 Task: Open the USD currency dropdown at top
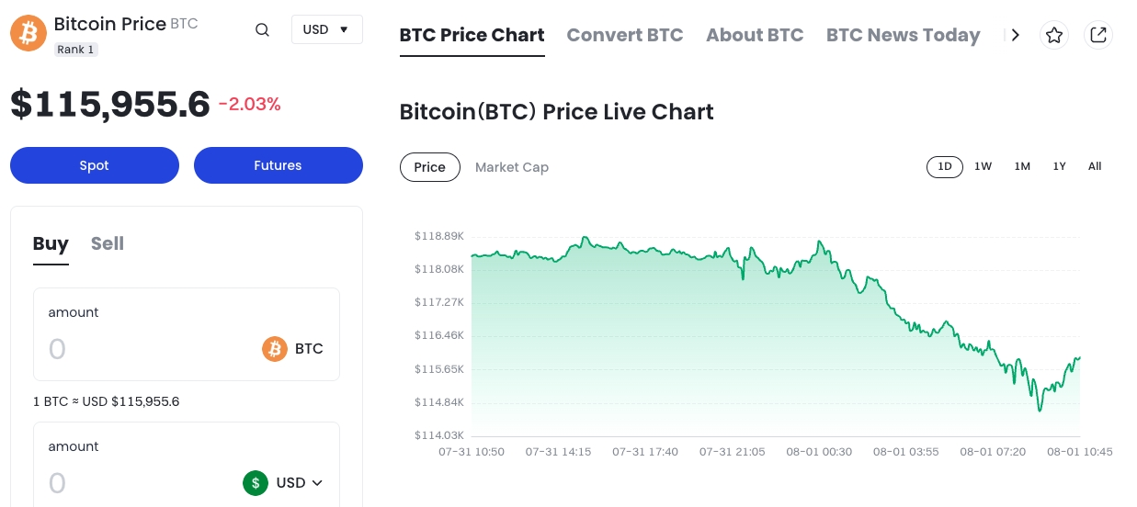326,29
